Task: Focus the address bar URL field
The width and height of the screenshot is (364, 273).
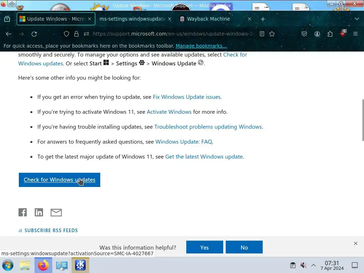Action: point(173,34)
